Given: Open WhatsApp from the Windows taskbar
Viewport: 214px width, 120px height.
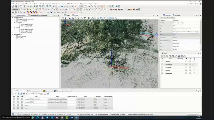Looking at the screenshot, I should [x=33, y=118].
